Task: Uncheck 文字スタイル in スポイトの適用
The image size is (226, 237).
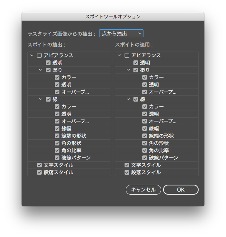Action: pyautogui.click(x=127, y=165)
